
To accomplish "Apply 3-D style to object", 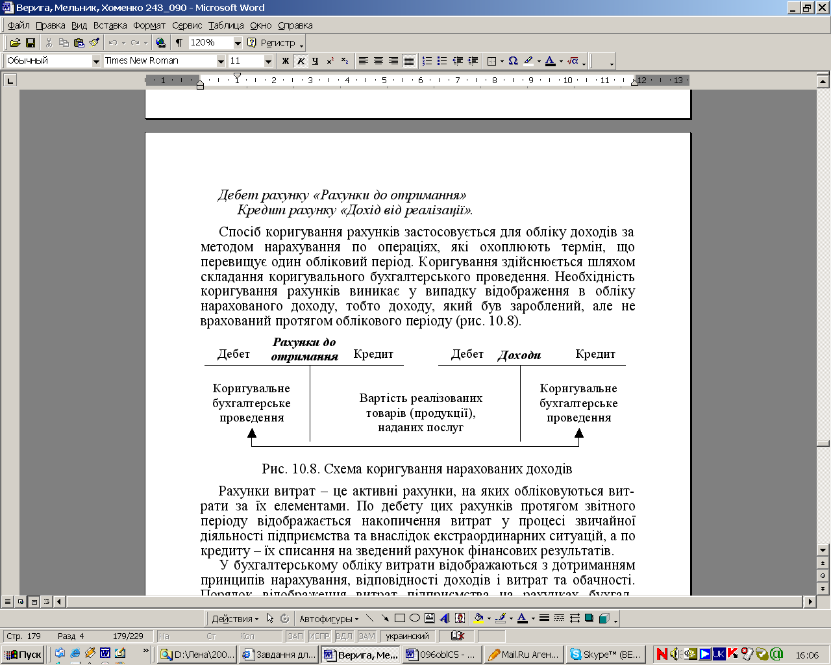I will [604, 618].
